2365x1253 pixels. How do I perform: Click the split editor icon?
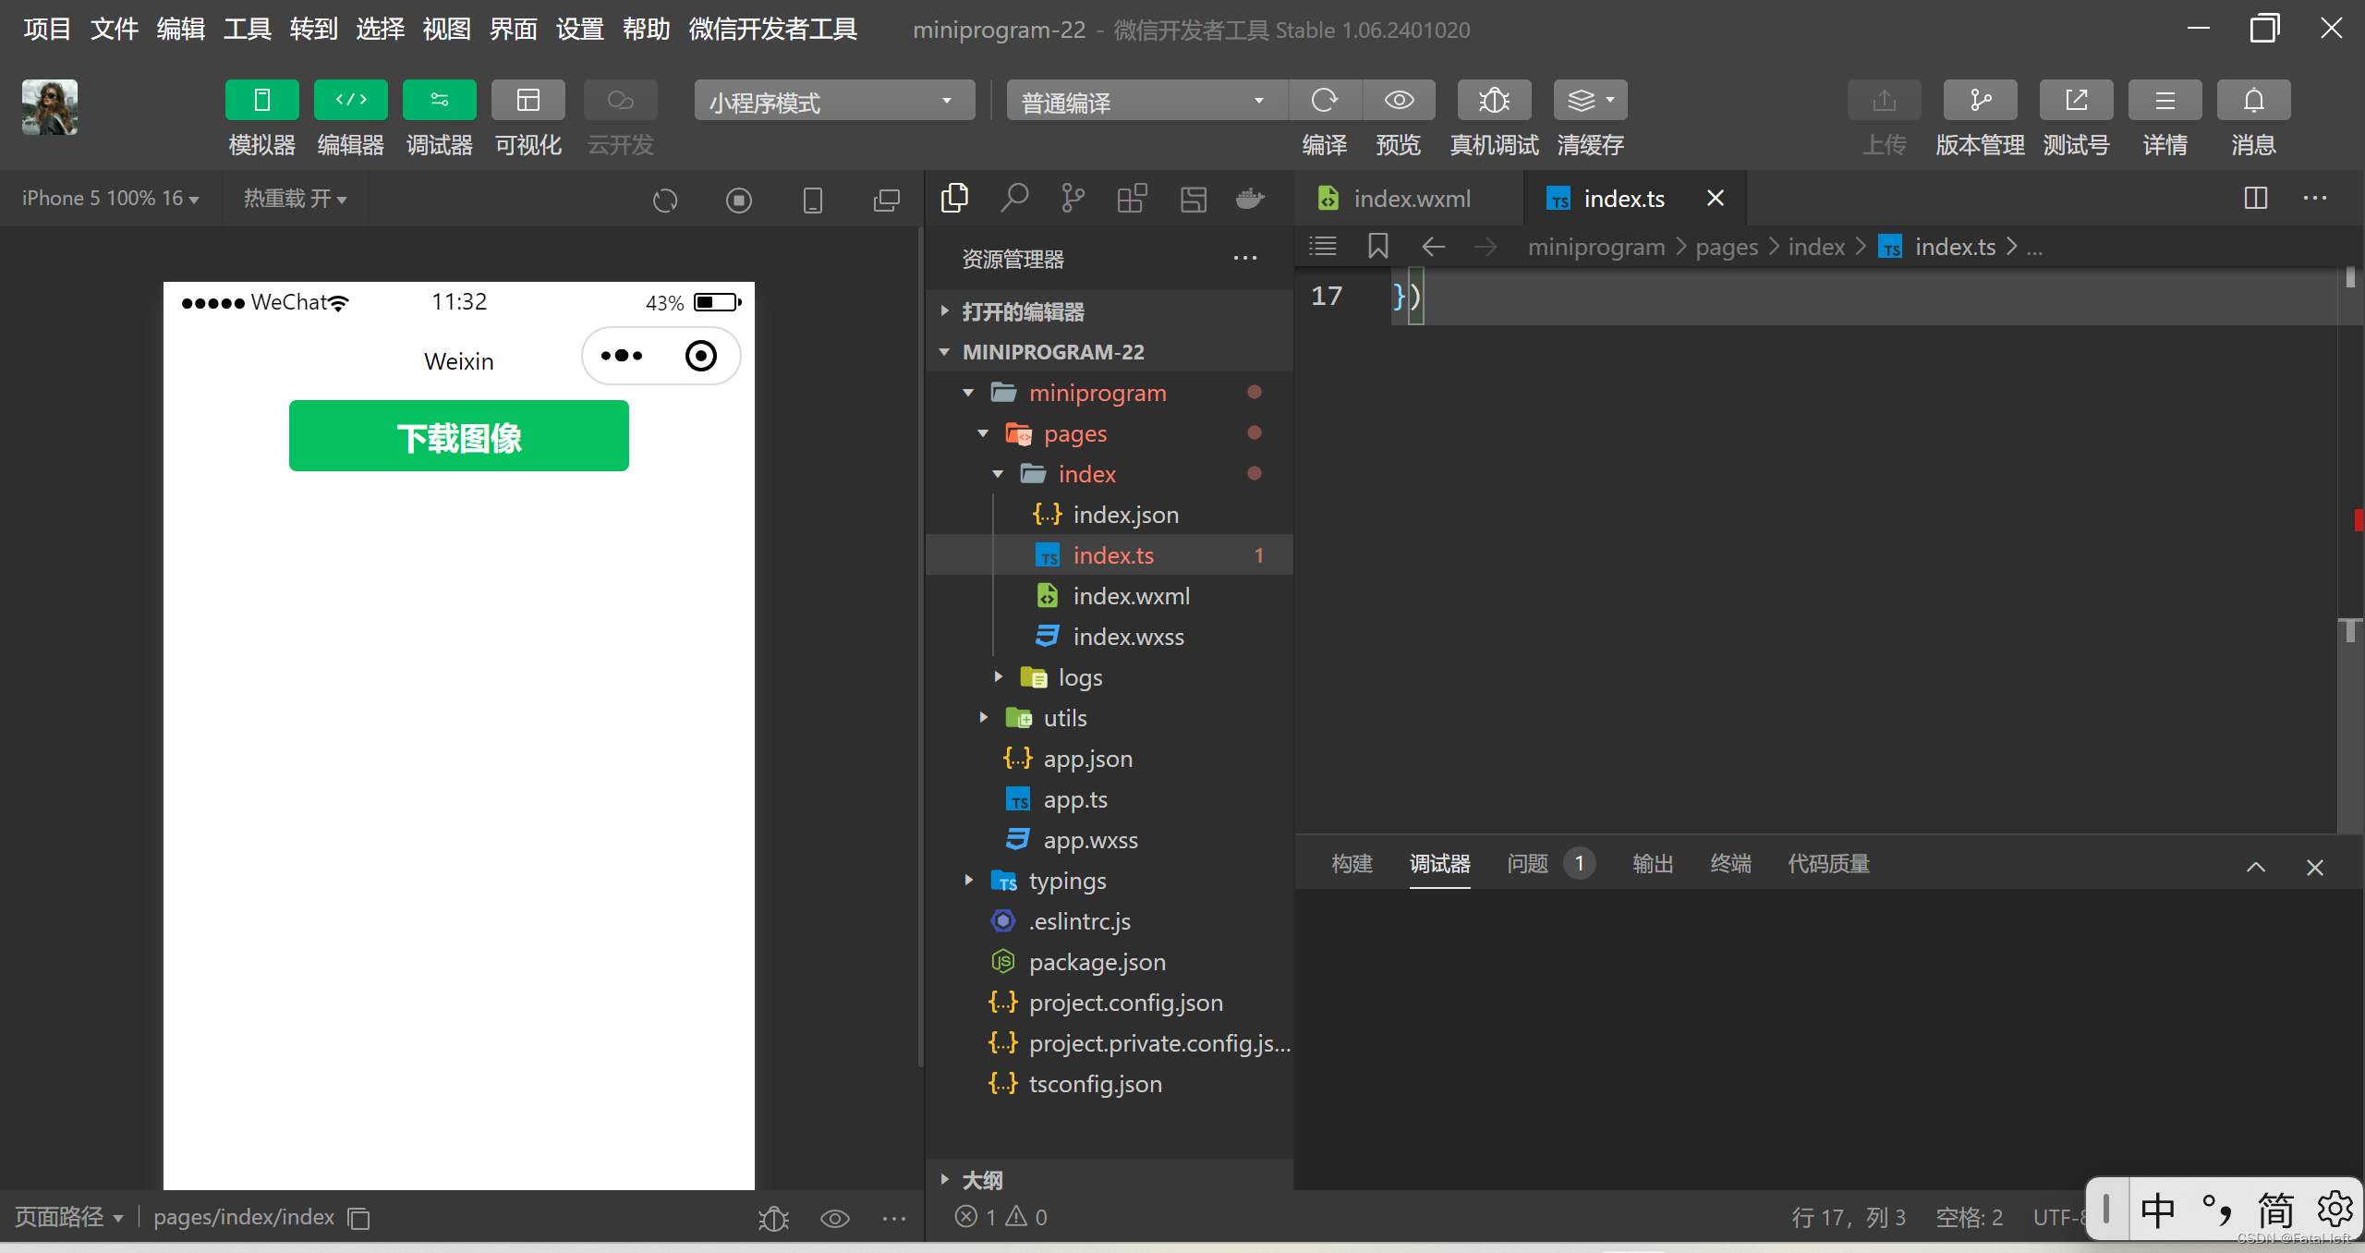click(x=2255, y=198)
